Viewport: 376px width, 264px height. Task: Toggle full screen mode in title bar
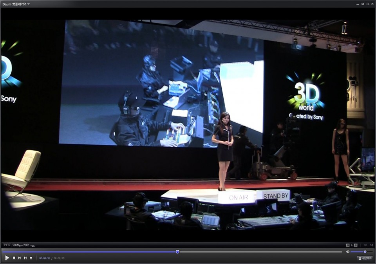tap(368, 4)
